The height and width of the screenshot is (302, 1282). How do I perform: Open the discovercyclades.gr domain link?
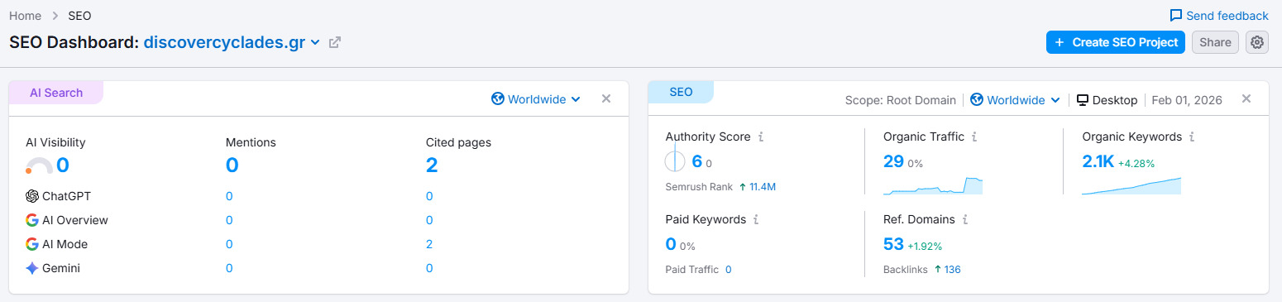pyautogui.click(x=224, y=42)
